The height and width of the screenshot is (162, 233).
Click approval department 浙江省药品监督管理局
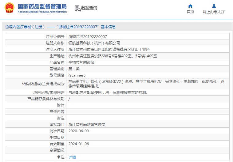(x=87, y=125)
